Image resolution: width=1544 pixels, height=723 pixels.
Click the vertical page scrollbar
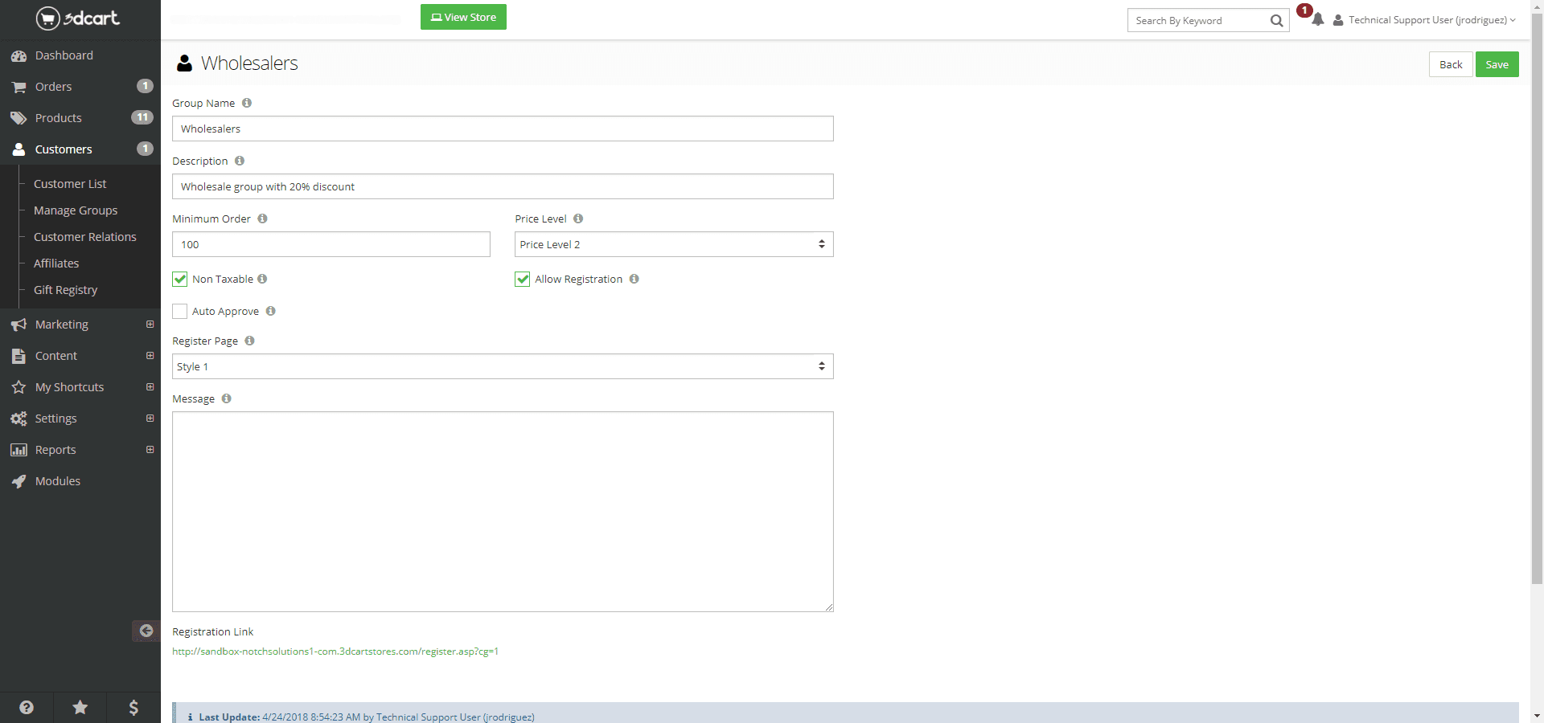click(1537, 321)
